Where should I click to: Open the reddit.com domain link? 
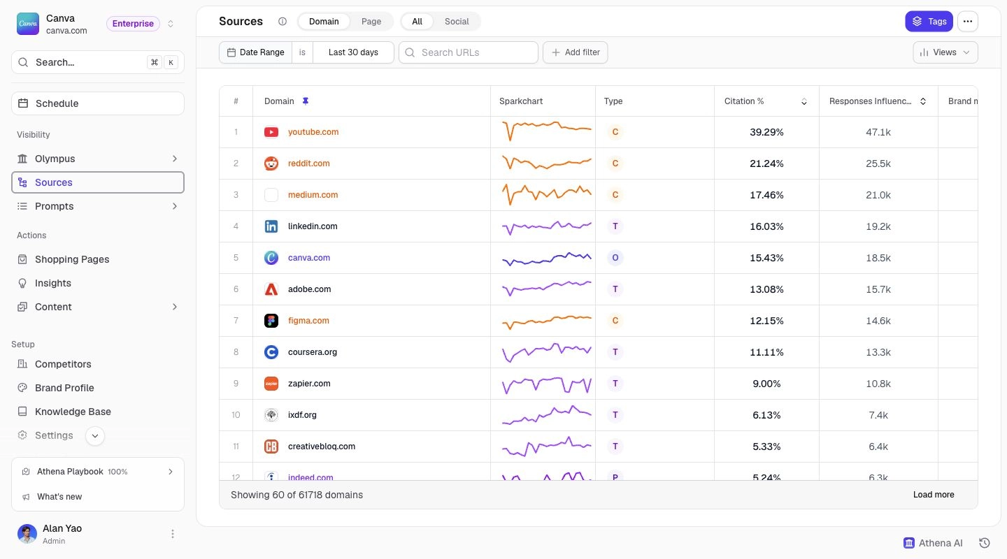[309, 164]
